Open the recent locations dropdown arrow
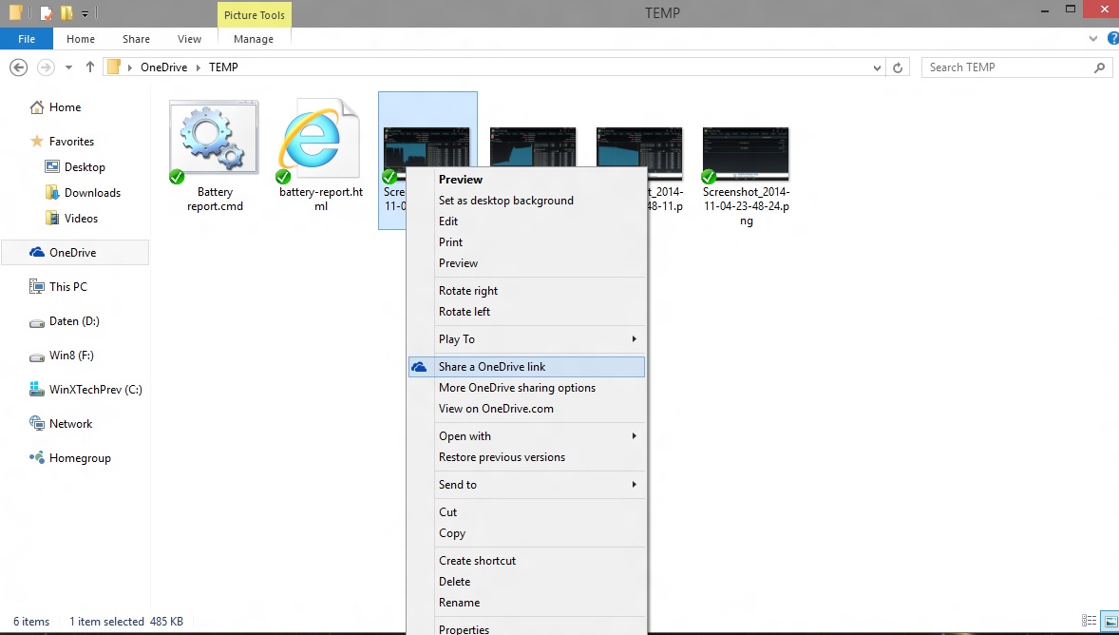1119x635 pixels. click(x=68, y=67)
